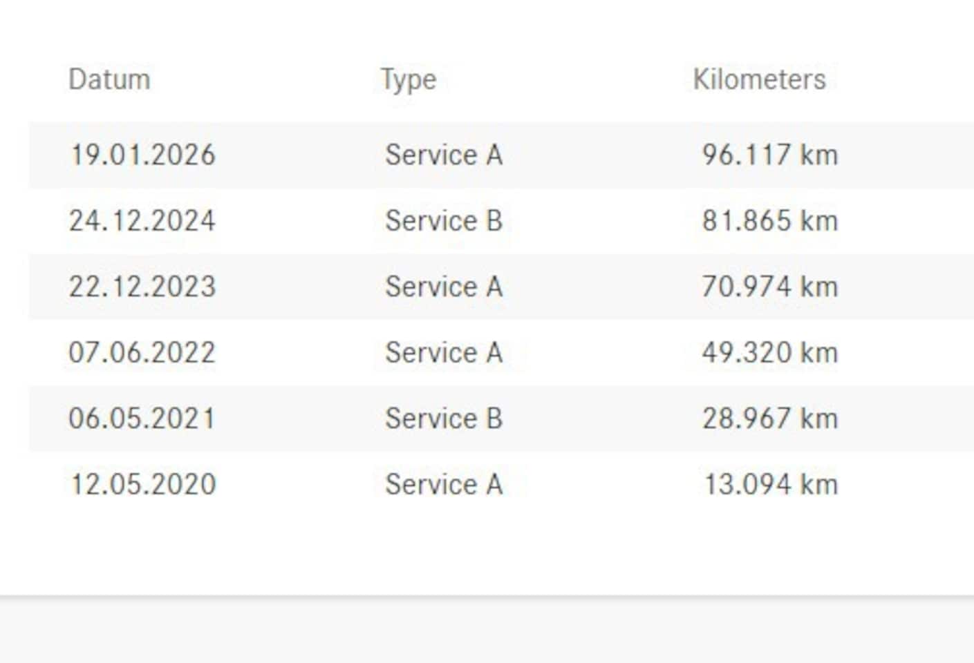The width and height of the screenshot is (974, 663).
Task: Click Service B in the 28.967 km row
Action: (444, 419)
